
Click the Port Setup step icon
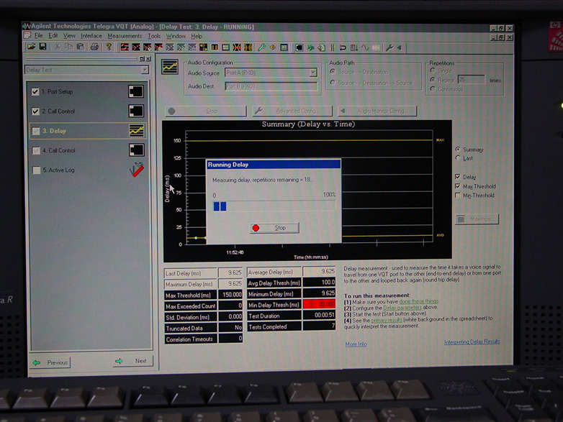click(x=136, y=91)
